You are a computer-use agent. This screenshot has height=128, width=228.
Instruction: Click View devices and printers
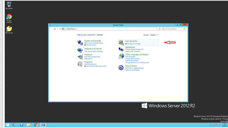point(92,57)
